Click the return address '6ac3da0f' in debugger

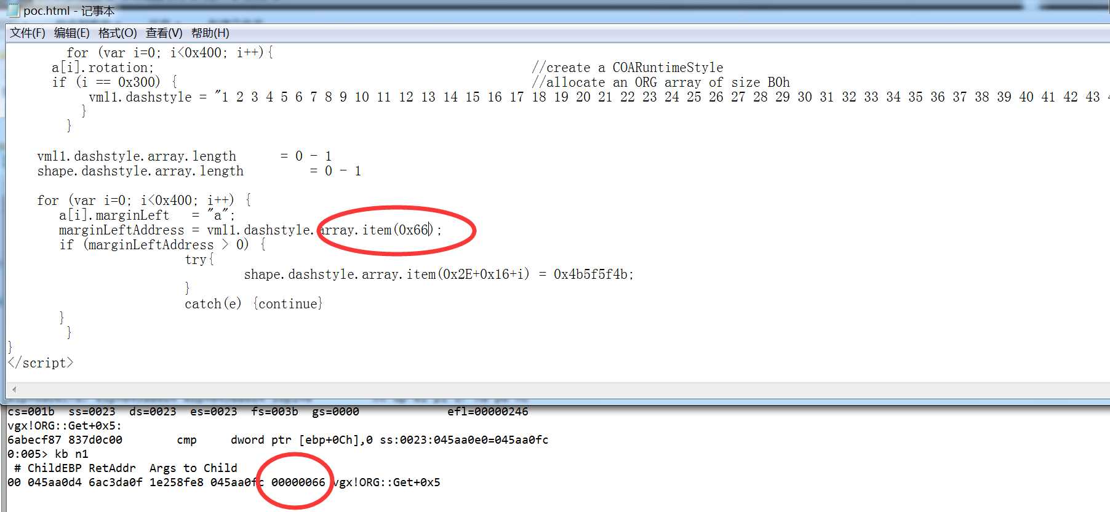(115, 482)
